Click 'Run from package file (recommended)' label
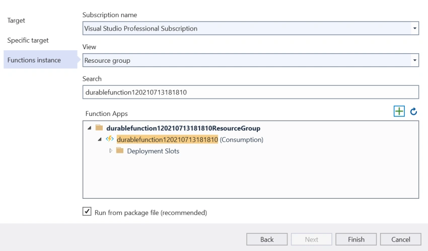428x251 pixels. tap(151, 213)
